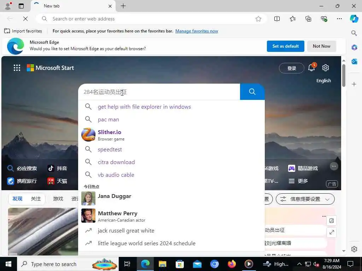This screenshot has width=362, height=271.
Task: Switch to the 关注 feed tab
Action: (x=36, y=199)
